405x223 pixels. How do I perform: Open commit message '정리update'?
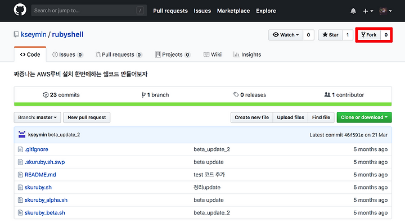pyautogui.click(x=207, y=187)
